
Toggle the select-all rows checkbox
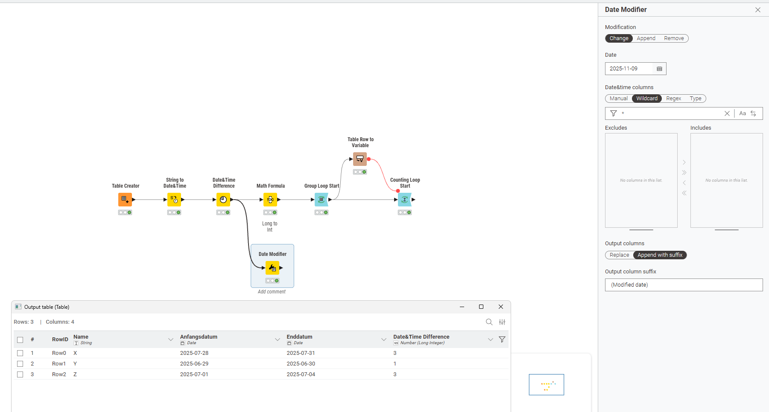coord(20,340)
